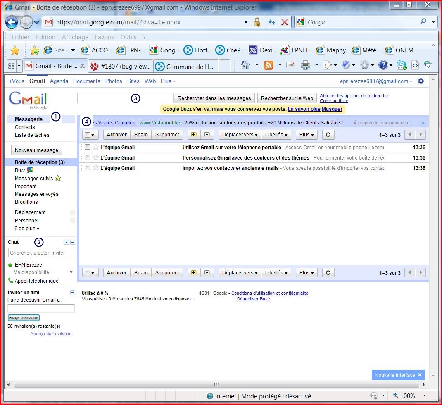The image size is (442, 405).
Task: Click the refresh arrows icon beside address bar
Action: pyautogui.click(x=272, y=22)
